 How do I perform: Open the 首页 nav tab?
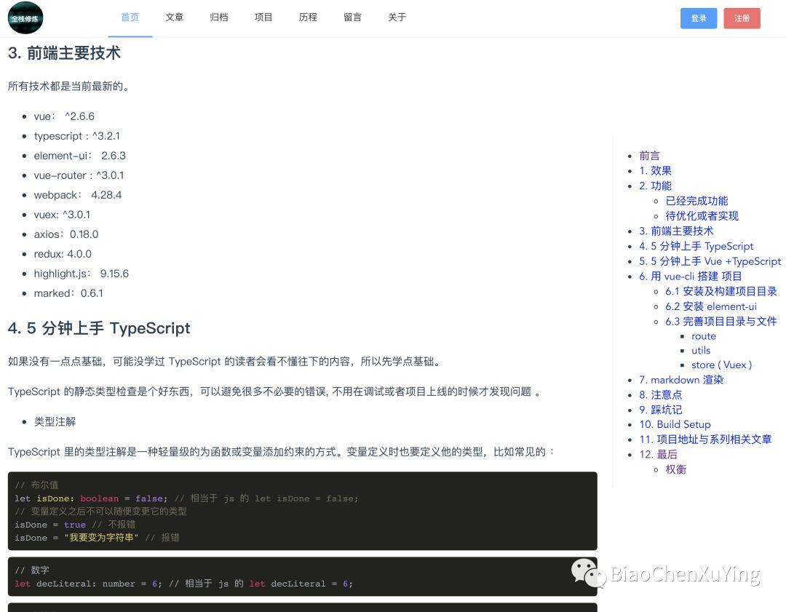click(x=130, y=17)
